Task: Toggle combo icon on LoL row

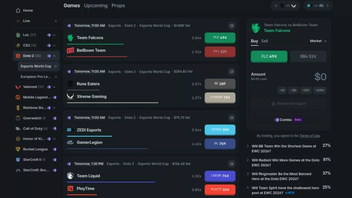Action: tap(49, 35)
